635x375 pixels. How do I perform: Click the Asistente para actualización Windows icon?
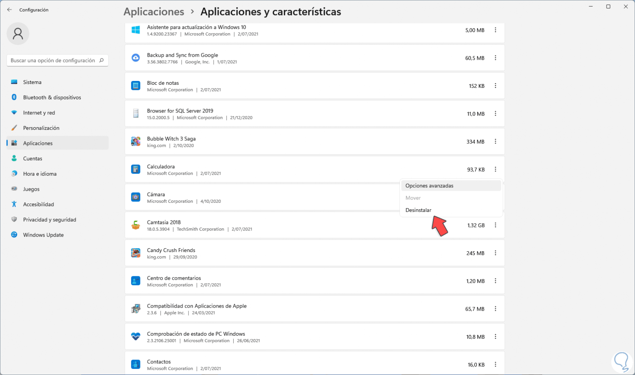coord(135,30)
